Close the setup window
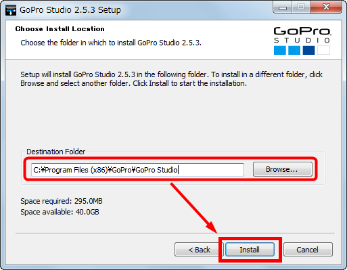Viewport: 347px width, 270px height. click(326, 7)
